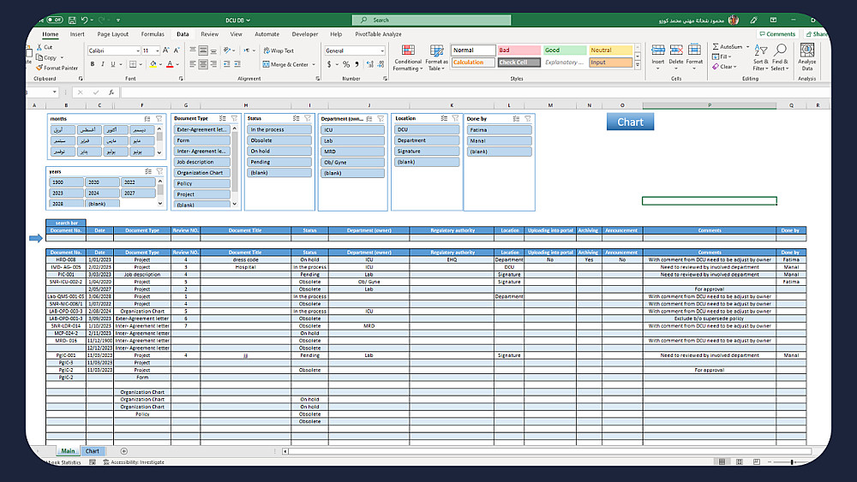Screen dimensions: 857x482
Task: Add a new sheet with plus icon
Action: [124, 451]
